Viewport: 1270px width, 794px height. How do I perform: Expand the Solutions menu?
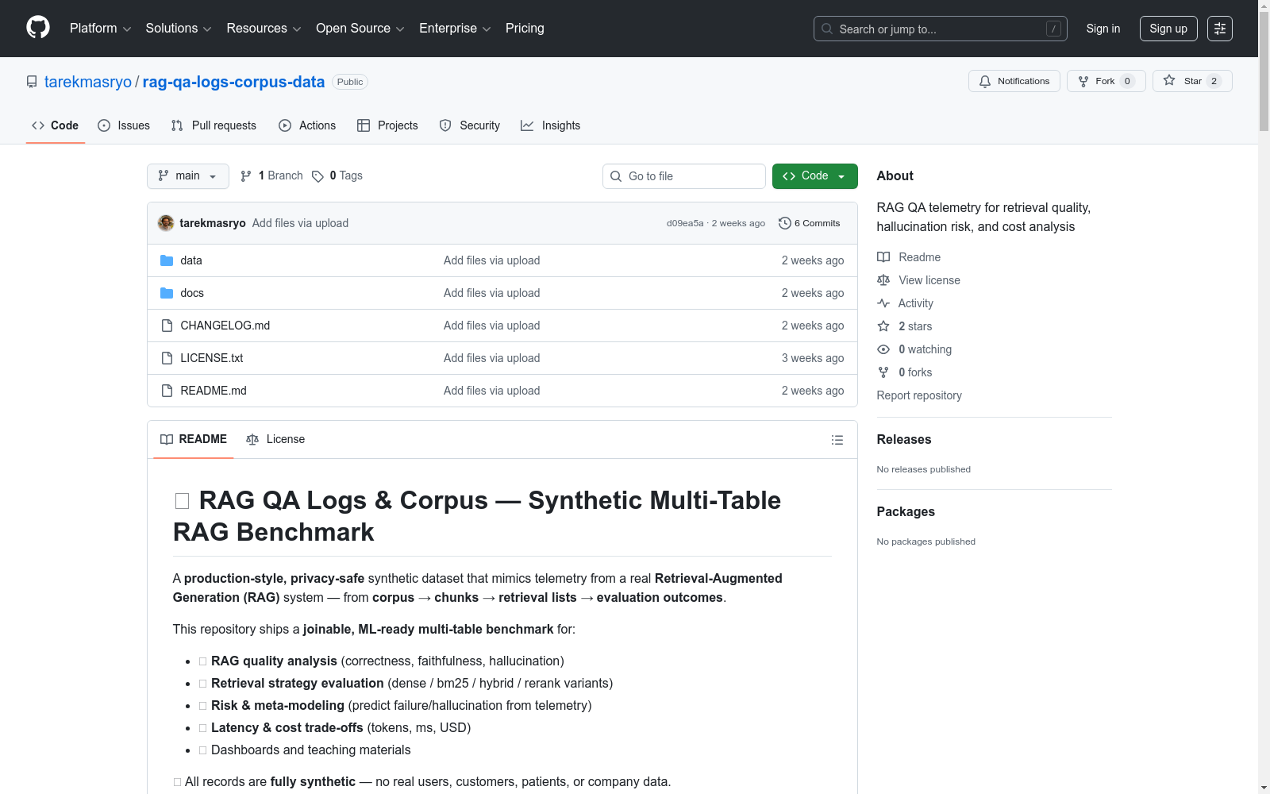pyautogui.click(x=179, y=28)
